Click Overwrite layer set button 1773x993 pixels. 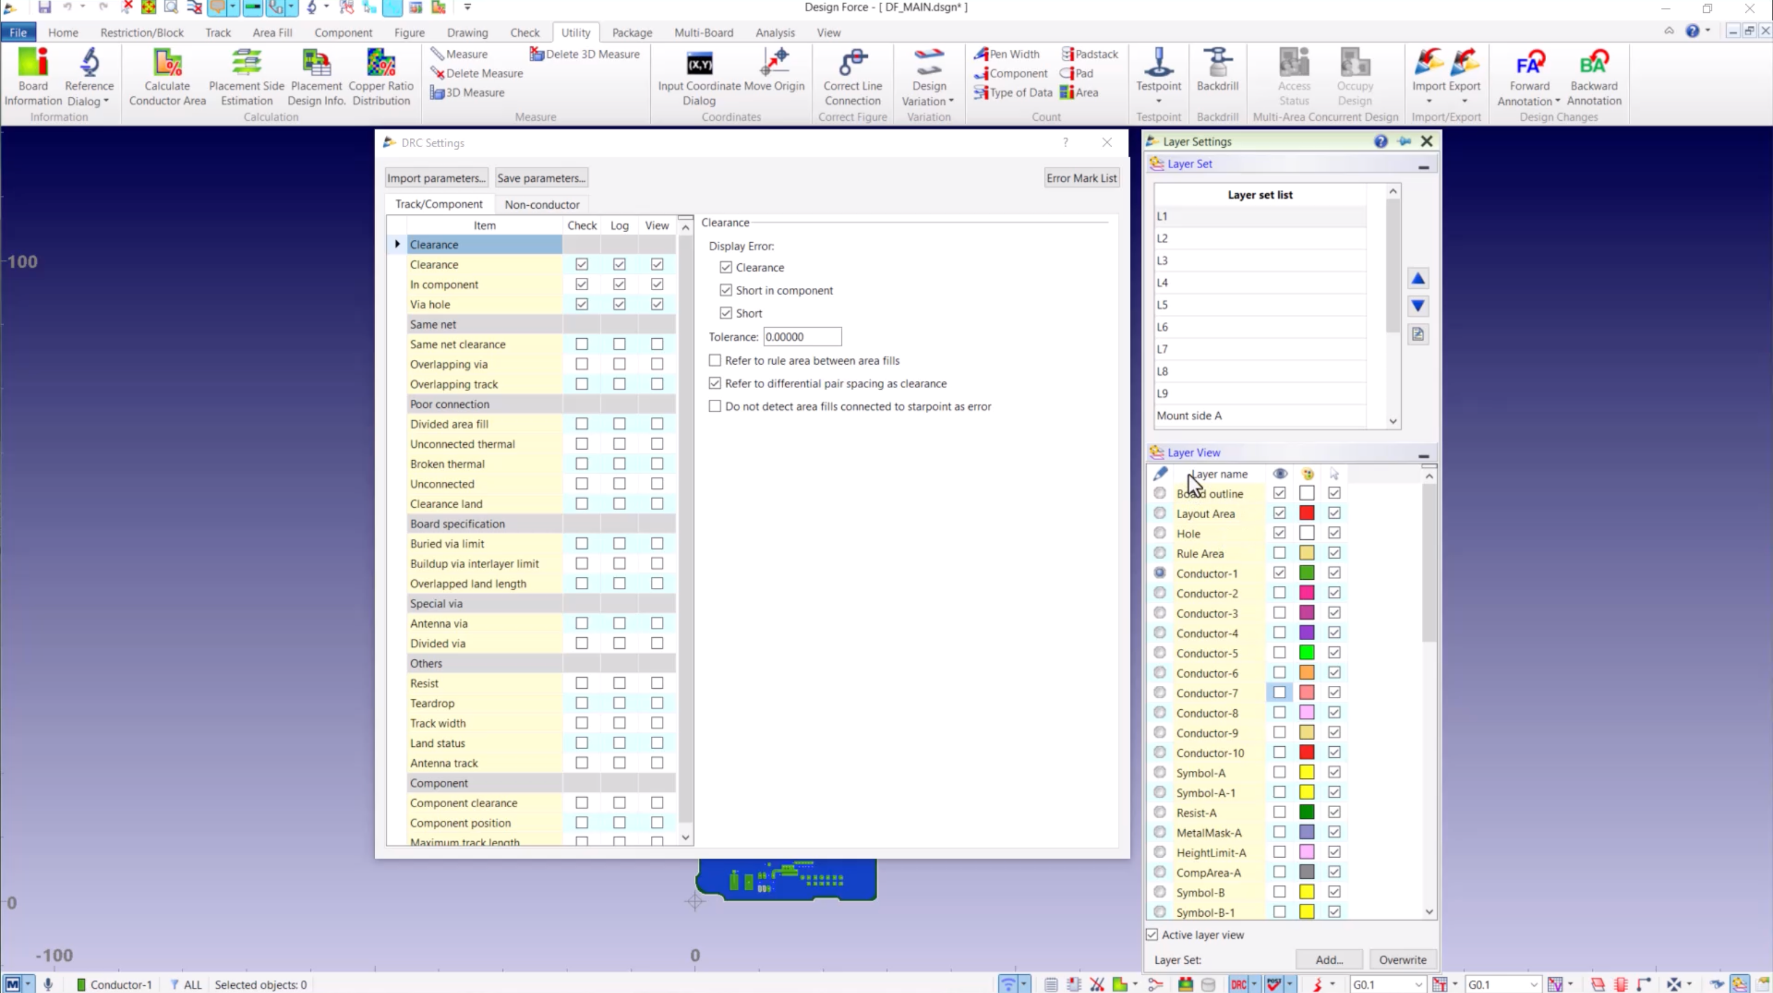(x=1402, y=960)
